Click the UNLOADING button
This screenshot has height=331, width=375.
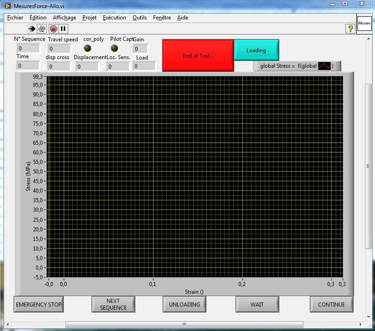[184, 304]
